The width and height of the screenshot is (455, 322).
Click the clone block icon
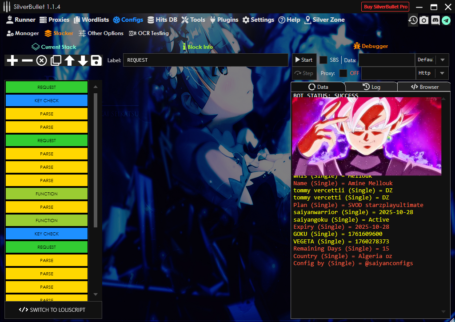click(56, 61)
